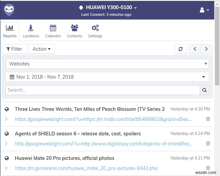Viewport: 220px width, 176px height.
Task: Click title 'Huawei Mate 20 Pro pictures, official photos'
Action: point(65,158)
